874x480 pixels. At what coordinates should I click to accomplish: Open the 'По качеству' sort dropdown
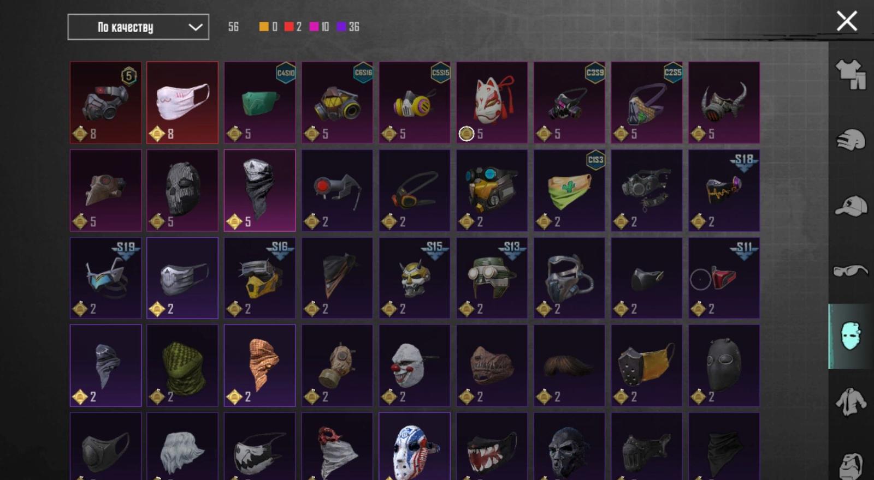[138, 27]
